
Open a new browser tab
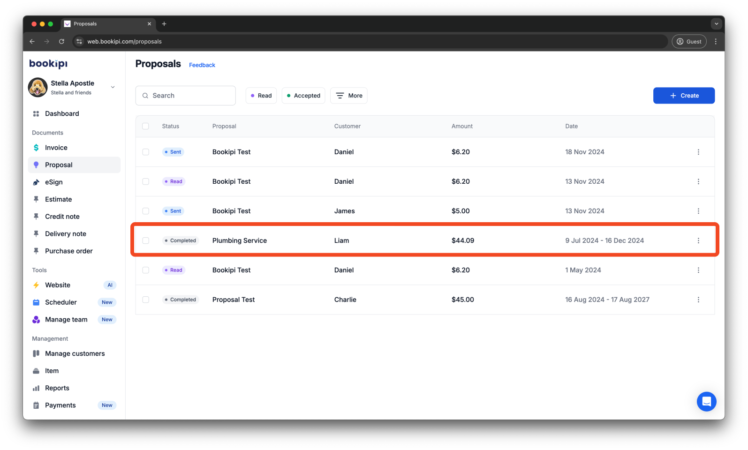pyautogui.click(x=164, y=24)
